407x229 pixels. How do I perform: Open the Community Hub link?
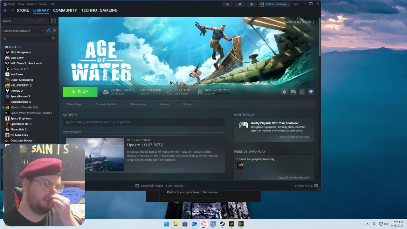[106, 104]
